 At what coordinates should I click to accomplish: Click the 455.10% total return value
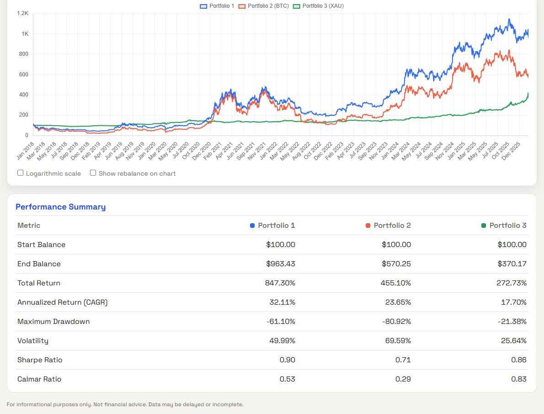(396, 283)
